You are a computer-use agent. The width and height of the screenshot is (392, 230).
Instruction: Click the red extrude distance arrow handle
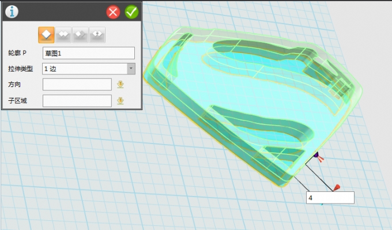point(337,187)
